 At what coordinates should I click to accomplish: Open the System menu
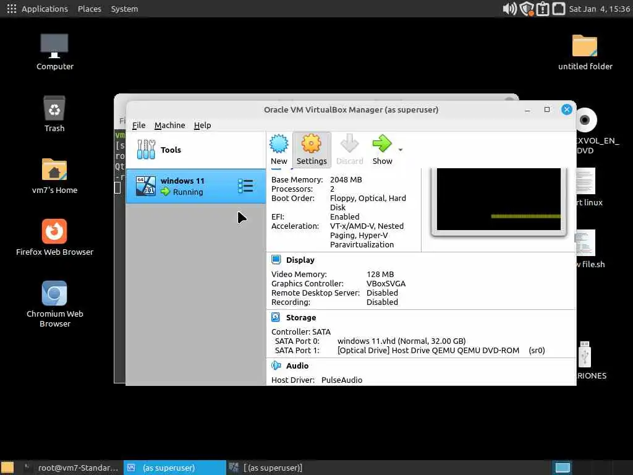click(124, 9)
